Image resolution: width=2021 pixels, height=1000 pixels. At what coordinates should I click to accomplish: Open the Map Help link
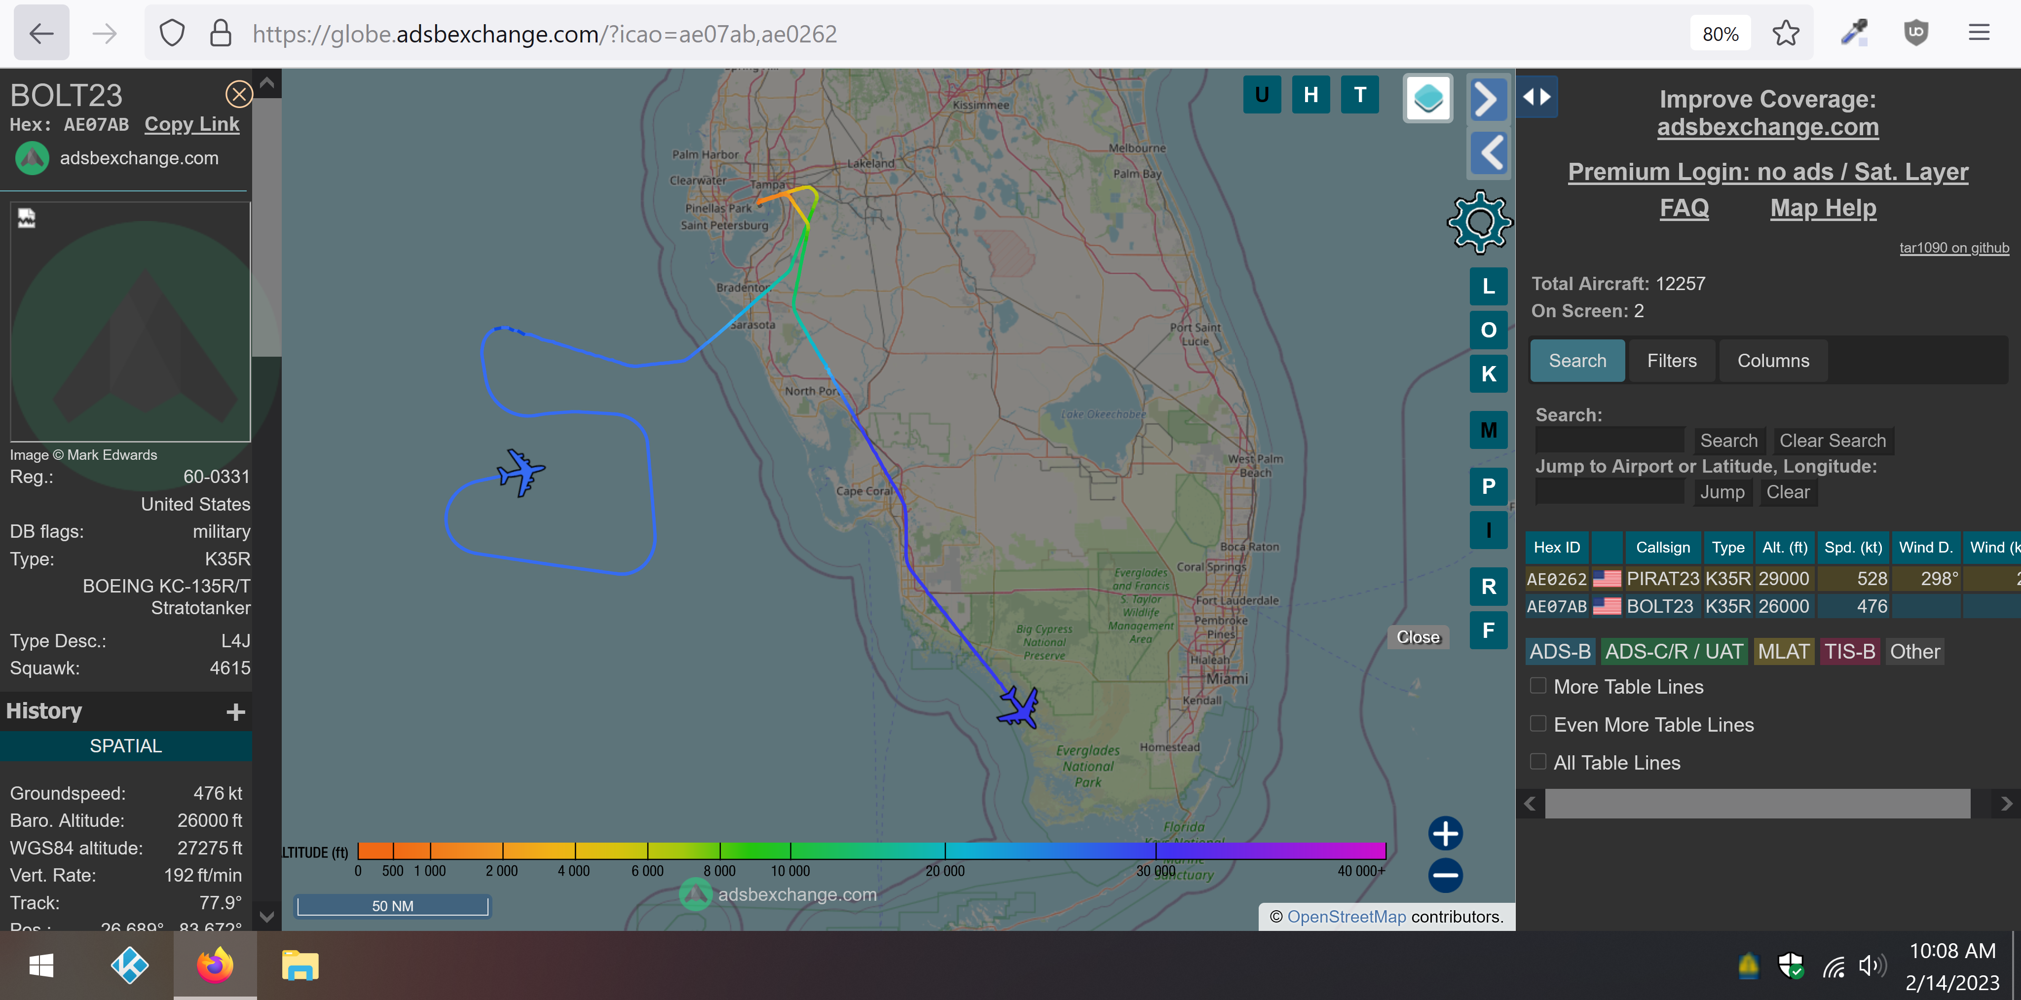1823,208
